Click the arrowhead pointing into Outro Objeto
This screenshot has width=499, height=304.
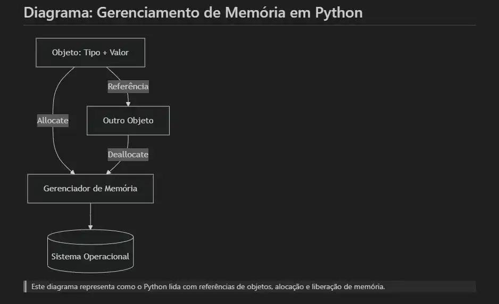click(128, 104)
